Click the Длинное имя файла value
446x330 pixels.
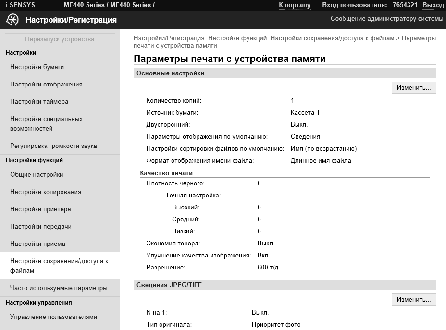pyautogui.click(x=321, y=161)
